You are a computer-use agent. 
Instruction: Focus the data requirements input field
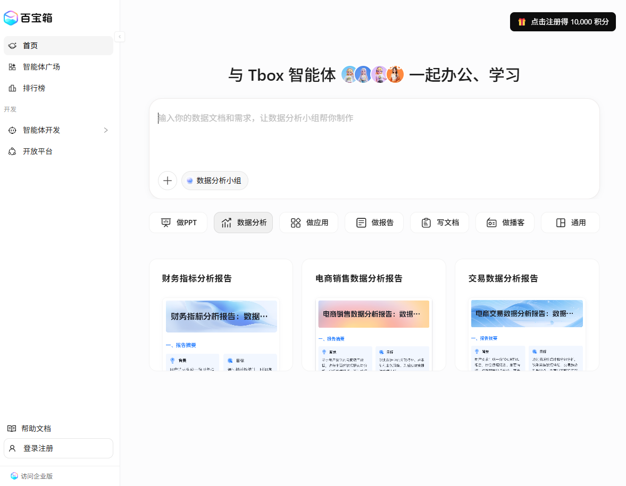click(374, 133)
